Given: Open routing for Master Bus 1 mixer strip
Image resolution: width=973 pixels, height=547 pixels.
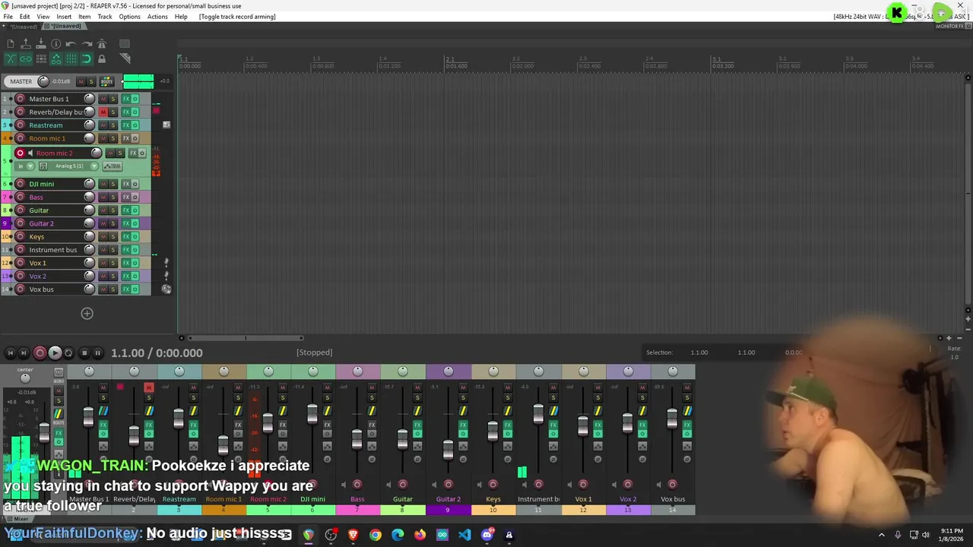Looking at the screenshot, I should (x=103, y=411).
